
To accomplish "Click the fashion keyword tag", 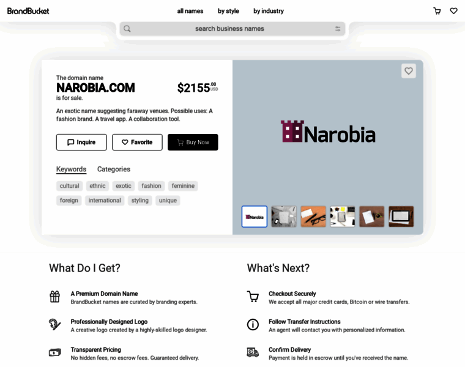I will pyautogui.click(x=151, y=186).
